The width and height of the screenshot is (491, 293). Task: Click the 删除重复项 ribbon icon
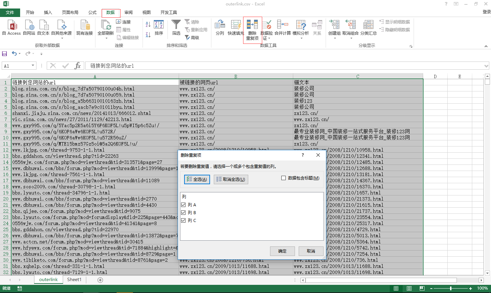pos(252,25)
